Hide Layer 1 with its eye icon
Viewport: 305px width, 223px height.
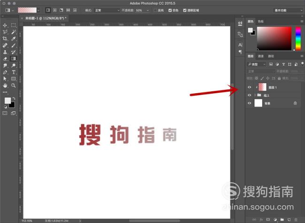pos(249,87)
